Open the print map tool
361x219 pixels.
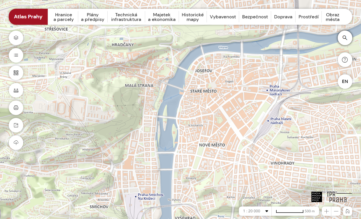[x=16, y=108]
